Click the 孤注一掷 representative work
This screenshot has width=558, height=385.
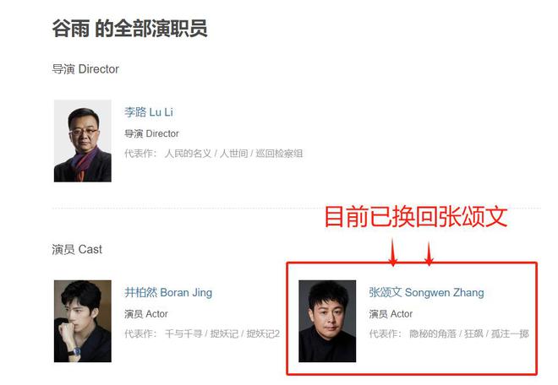510,333
